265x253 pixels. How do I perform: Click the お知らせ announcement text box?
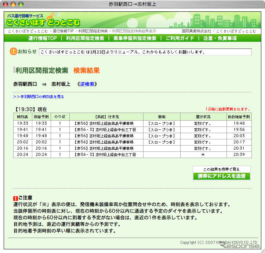pos(145,52)
